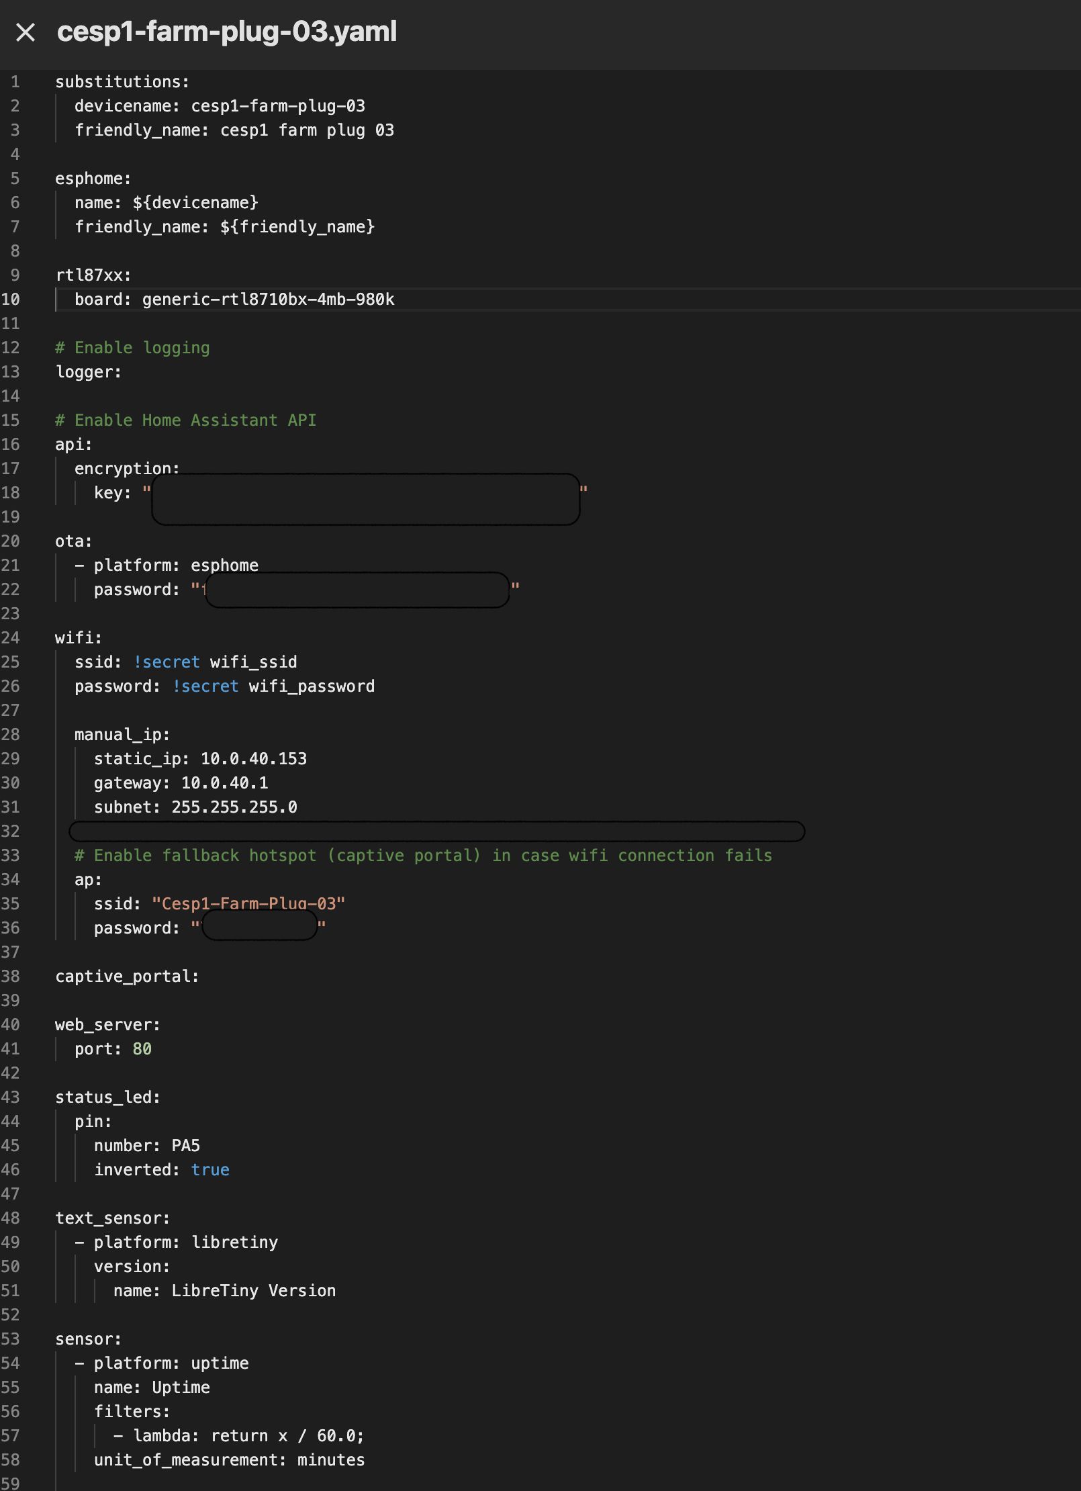Click the cesp1-farm-plug-03.yaml file title
Viewport: 1081px width, 1491px height.
click(227, 32)
